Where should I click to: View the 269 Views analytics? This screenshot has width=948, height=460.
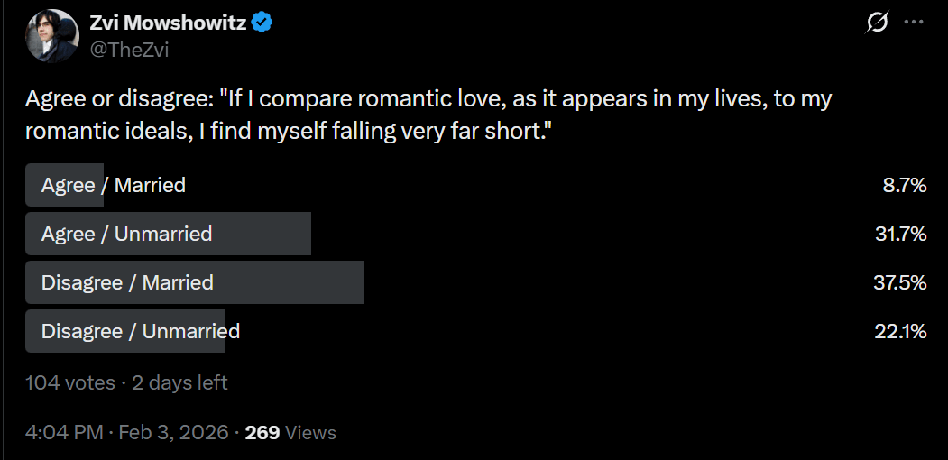point(290,432)
